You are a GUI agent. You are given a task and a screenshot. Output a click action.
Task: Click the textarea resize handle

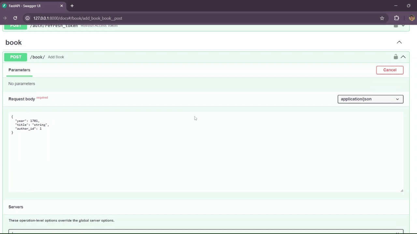point(402,190)
